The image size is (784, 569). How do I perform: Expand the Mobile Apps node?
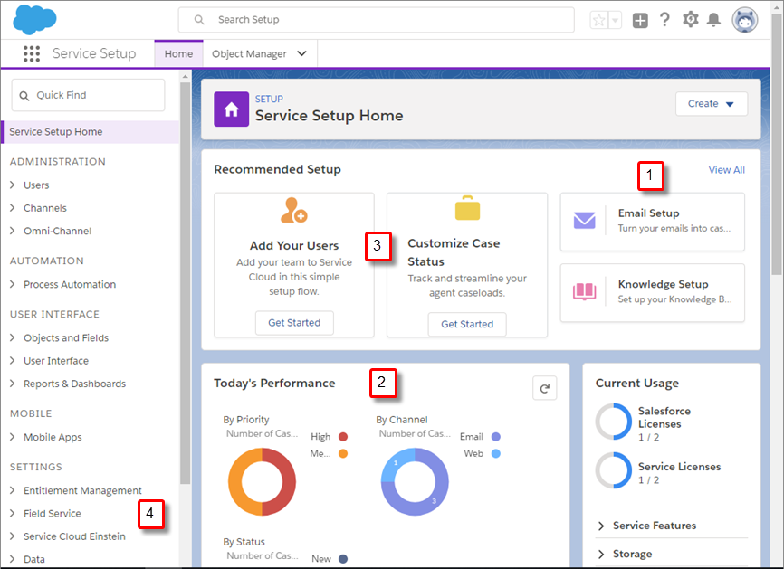pyautogui.click(x=13, y=437)
